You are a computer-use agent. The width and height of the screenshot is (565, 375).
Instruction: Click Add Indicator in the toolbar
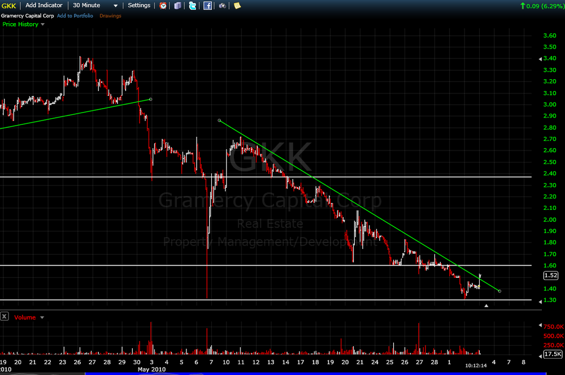(44, 6)
